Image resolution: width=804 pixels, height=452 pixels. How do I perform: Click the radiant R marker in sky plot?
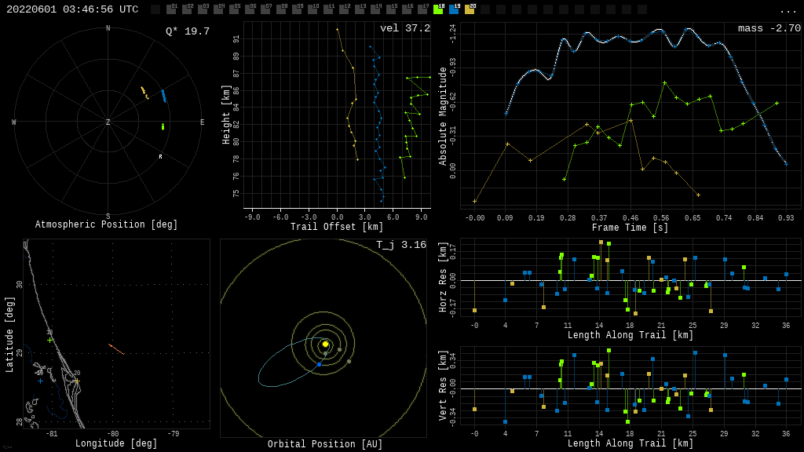(x=160, y=157)
